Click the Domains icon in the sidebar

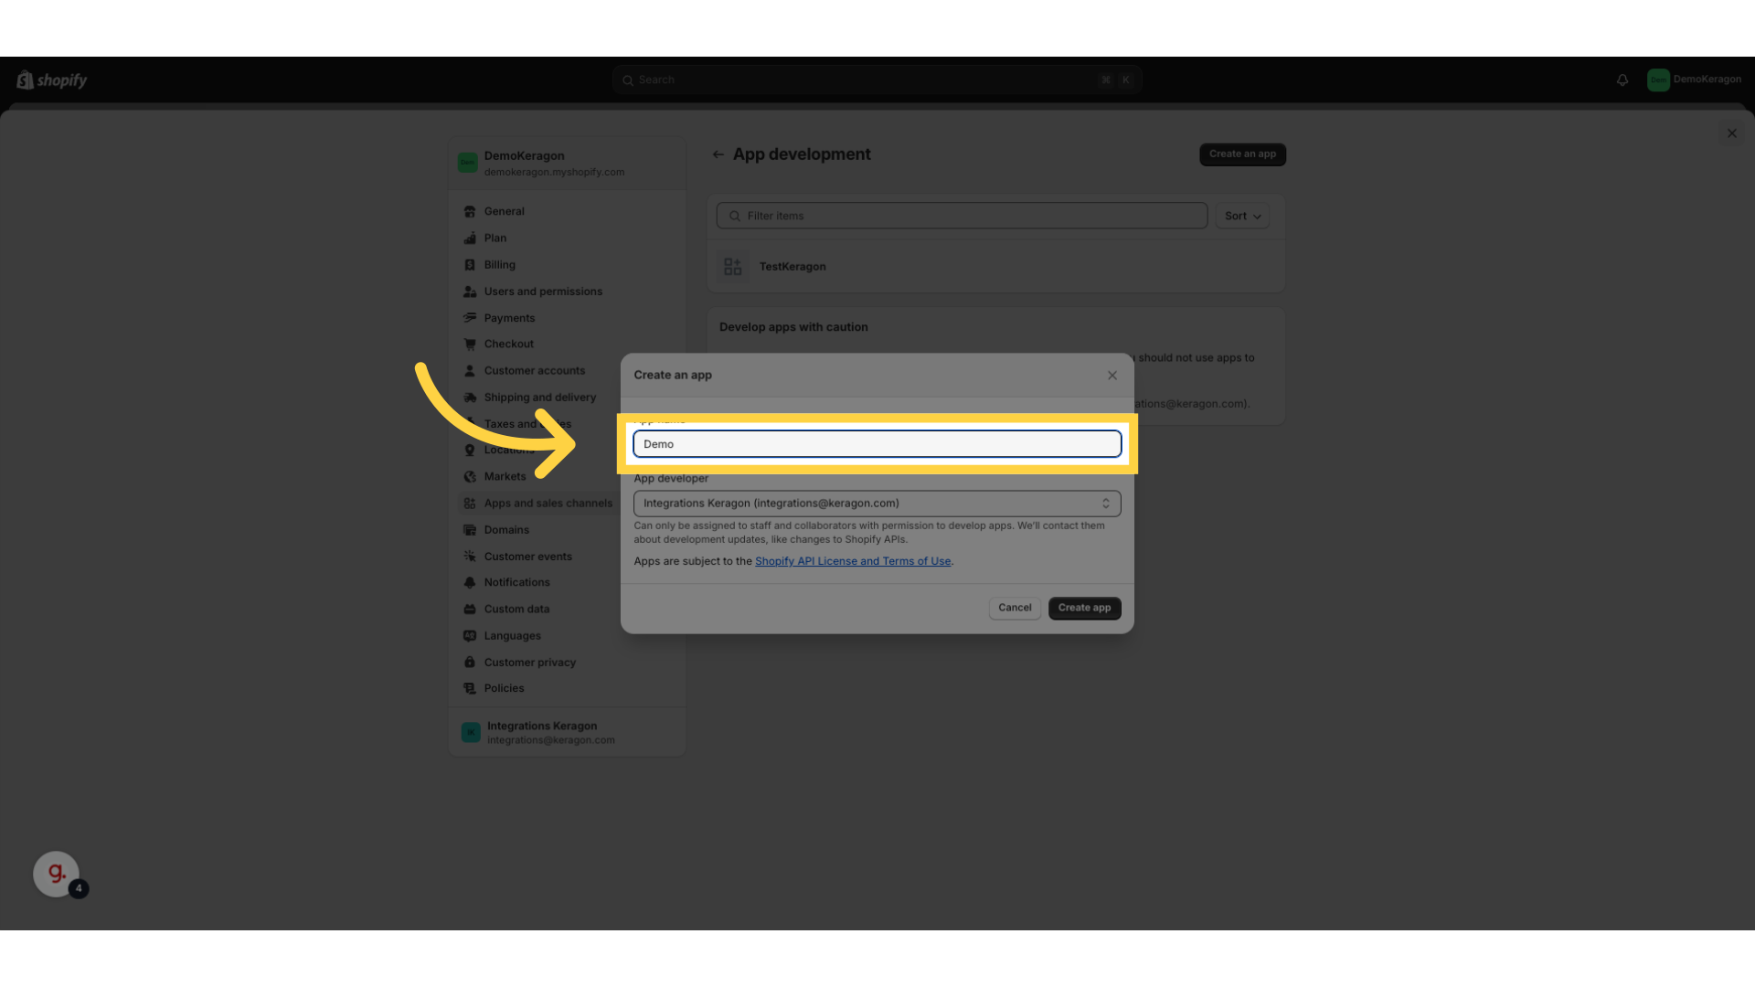(470, 530)
